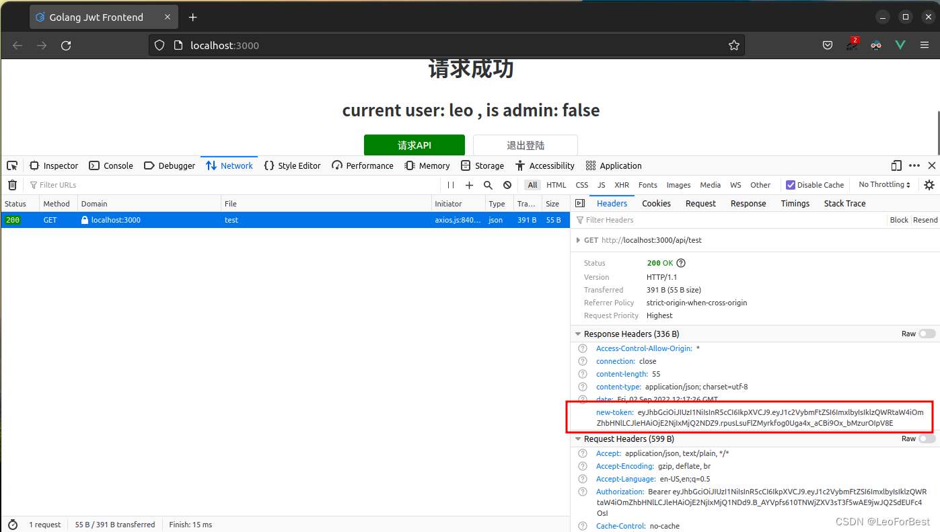Filter requests by HTML type
This screenshot has width=940, height=532.
(556, 185)
